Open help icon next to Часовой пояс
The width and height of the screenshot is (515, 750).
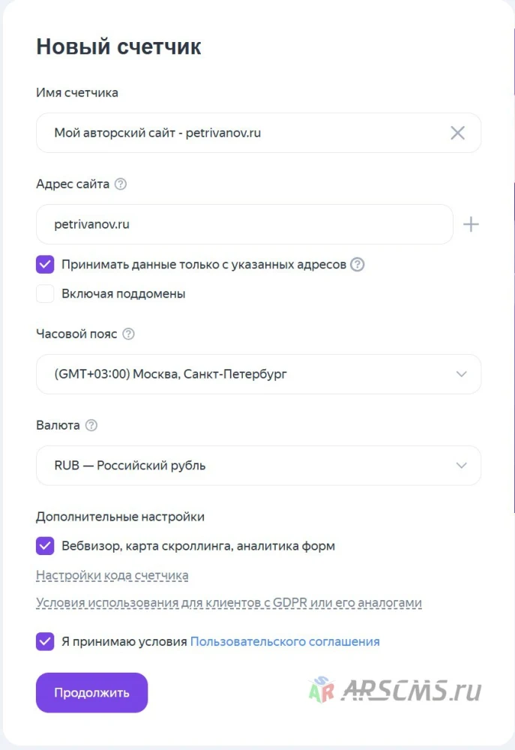[x=128, y=334]
